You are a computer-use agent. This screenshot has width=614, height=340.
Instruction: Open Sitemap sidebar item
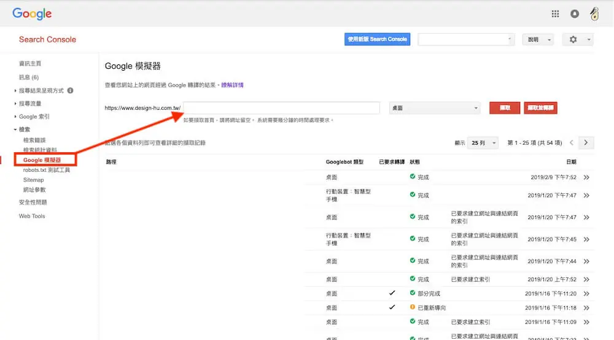click(33, 180)
